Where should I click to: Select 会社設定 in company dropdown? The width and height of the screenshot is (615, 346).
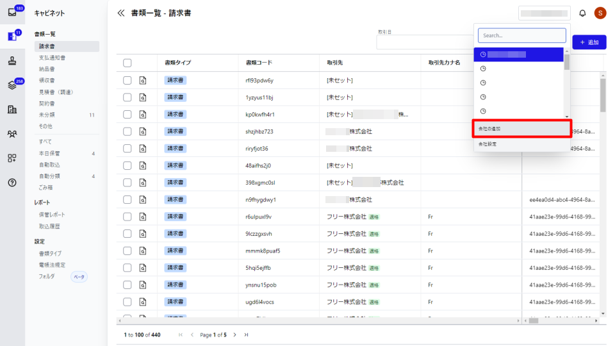click(x=521, y=144)
